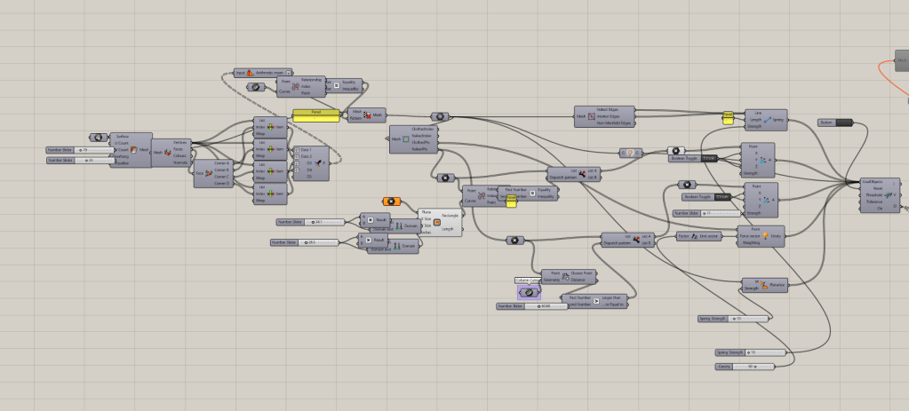
Task: Toggle the upper Boolean Toggle value
Action: (709, 159)
